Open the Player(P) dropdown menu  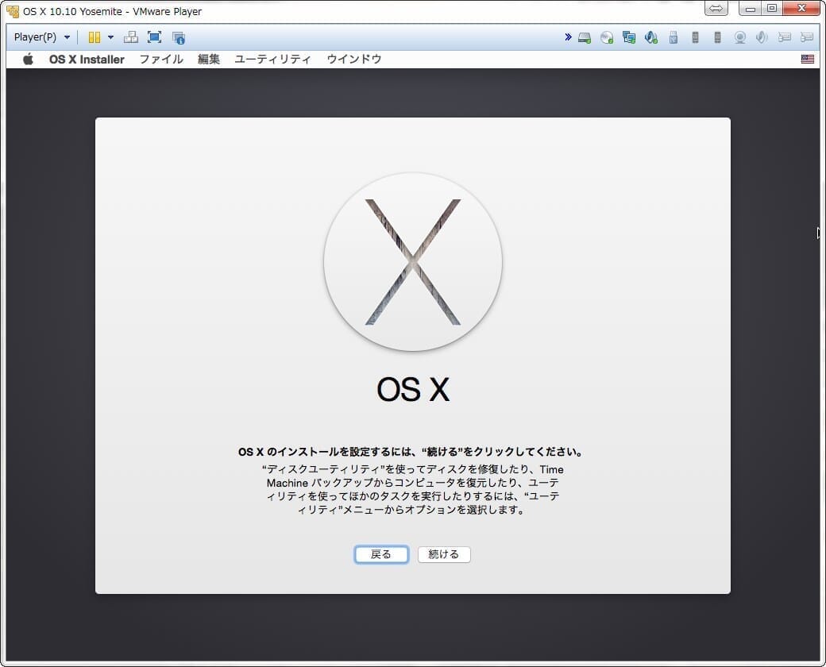pos(42,37)
